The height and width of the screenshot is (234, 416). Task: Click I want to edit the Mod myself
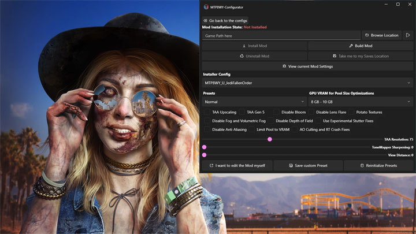236,165
